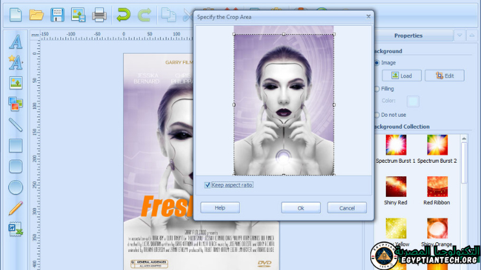Select the Rounded Rectangle tool

16,167
